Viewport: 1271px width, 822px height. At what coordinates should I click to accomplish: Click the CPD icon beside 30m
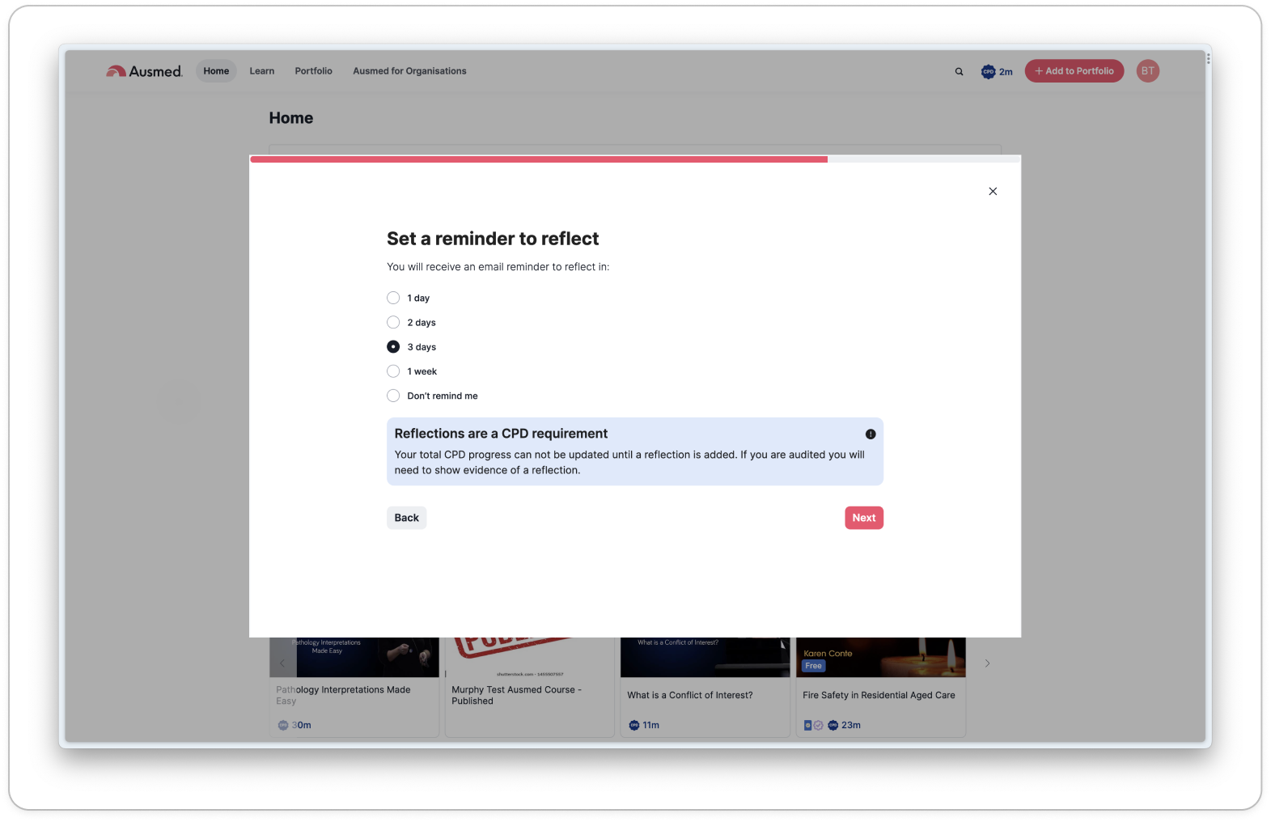tap(283, 725)
